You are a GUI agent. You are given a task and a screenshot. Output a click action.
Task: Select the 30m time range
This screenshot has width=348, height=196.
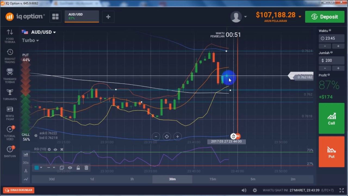172,179
